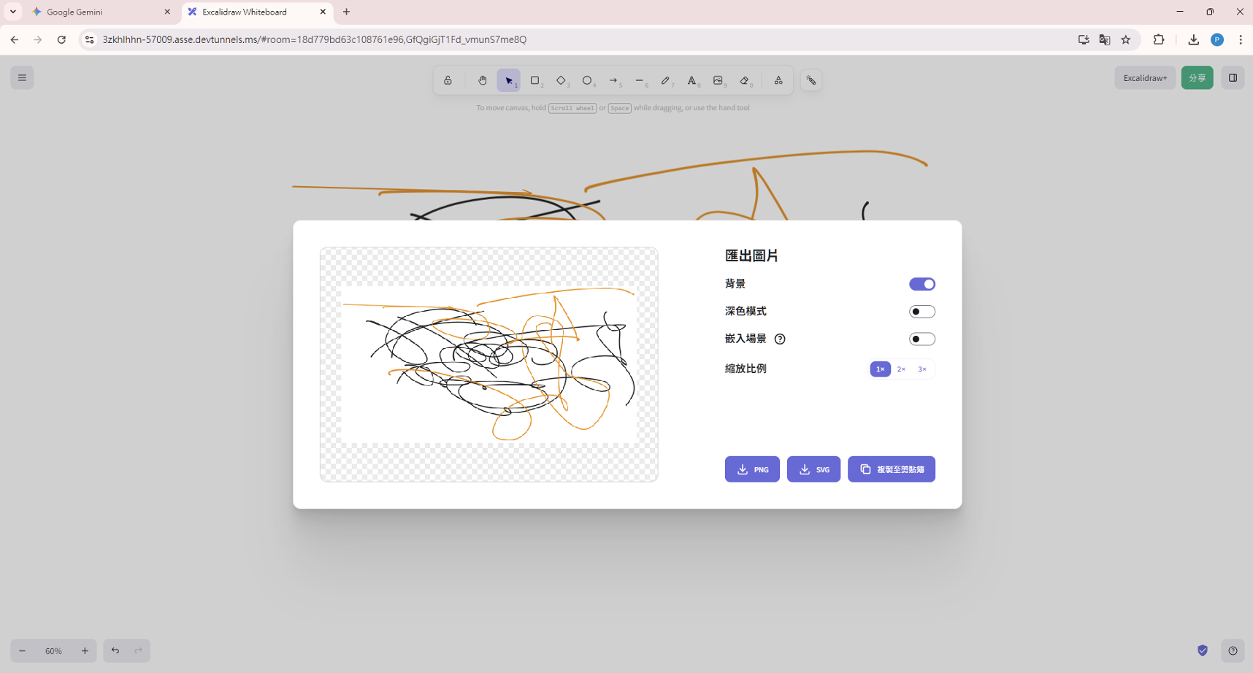Select the Rectangle shape tool
This screenshot has width=1253, height=673.
point(535,80)
